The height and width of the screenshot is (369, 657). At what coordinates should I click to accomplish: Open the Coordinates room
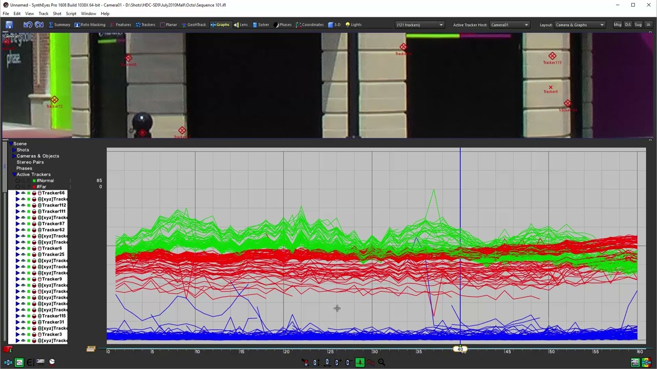[310, 25]
